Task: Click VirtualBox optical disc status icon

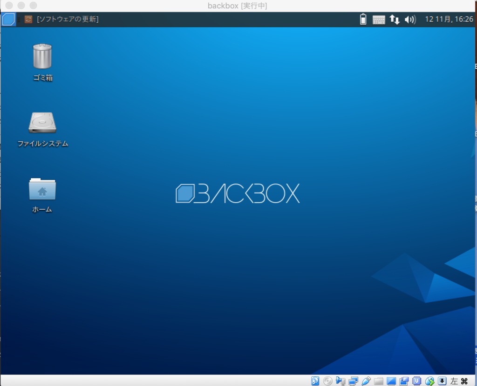Action: click(327, 381)
